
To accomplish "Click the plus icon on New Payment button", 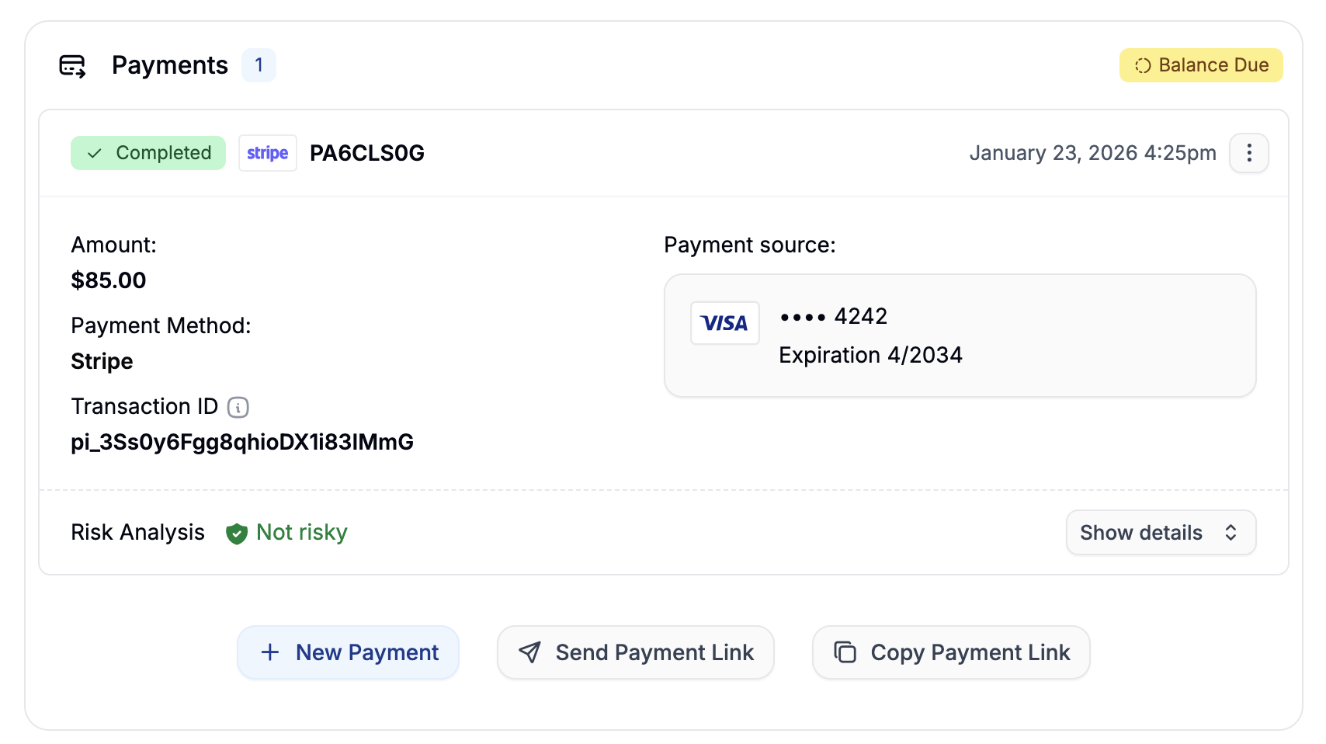I will 269,652.
